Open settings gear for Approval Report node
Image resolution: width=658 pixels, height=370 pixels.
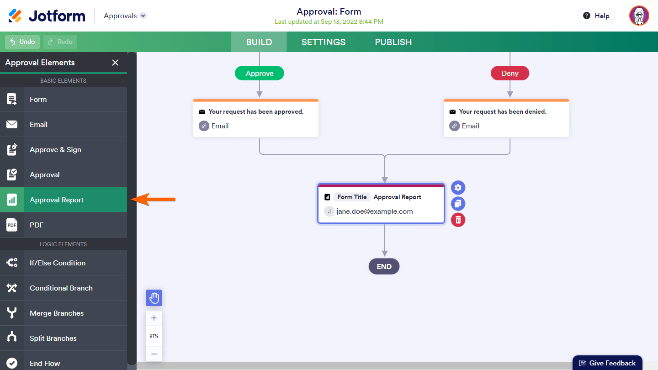[x=458, y=187]
